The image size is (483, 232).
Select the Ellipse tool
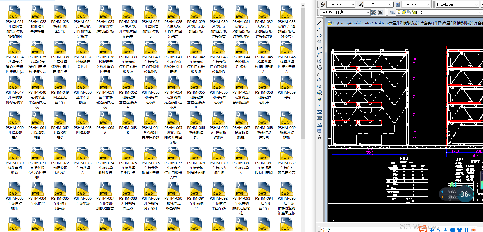click(x=319, y=80)
